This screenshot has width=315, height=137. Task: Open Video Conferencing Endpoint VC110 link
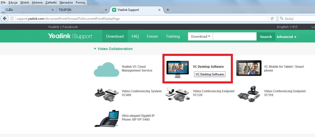[x=285, y=93]
